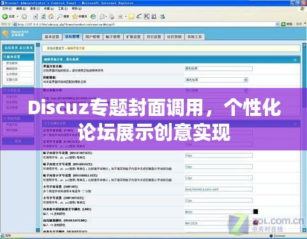
Task: Switch to the 用户管理 tab
Action: [x=93, y=37]
